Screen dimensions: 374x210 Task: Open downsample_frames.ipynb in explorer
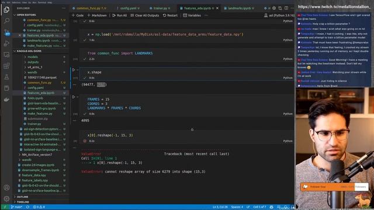click(40, 170)
